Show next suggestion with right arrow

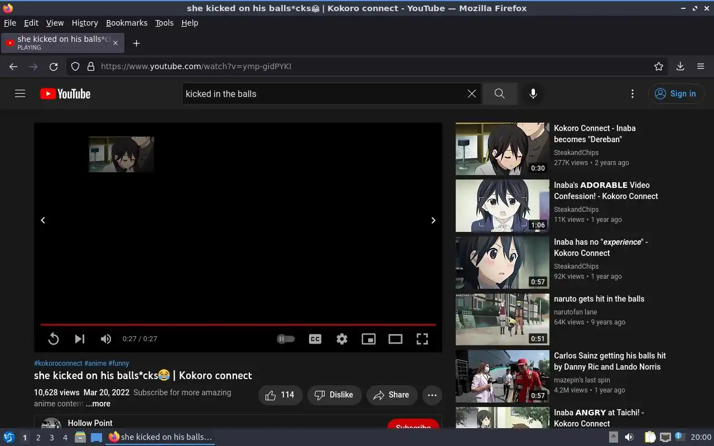[433, 220]
